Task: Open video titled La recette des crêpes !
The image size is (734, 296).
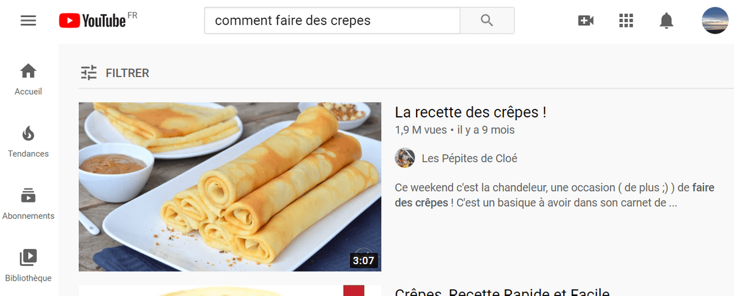Action: point(470,113)
